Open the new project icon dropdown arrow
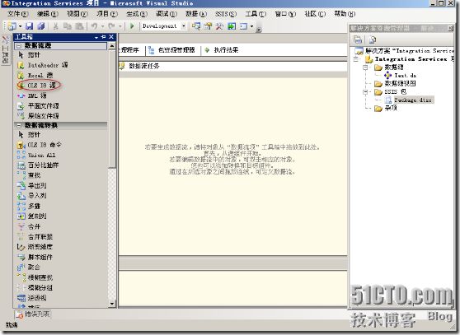Screen dimensions: 460x335 20,26
